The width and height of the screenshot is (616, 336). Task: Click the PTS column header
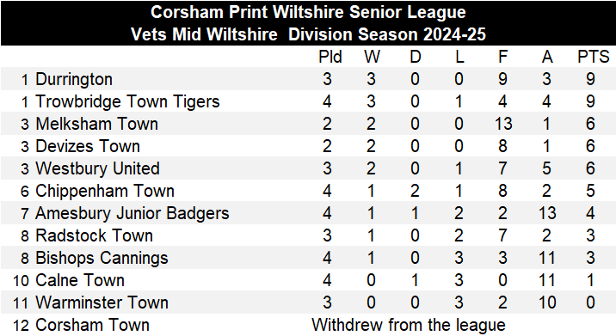click(x=593, y=58)
